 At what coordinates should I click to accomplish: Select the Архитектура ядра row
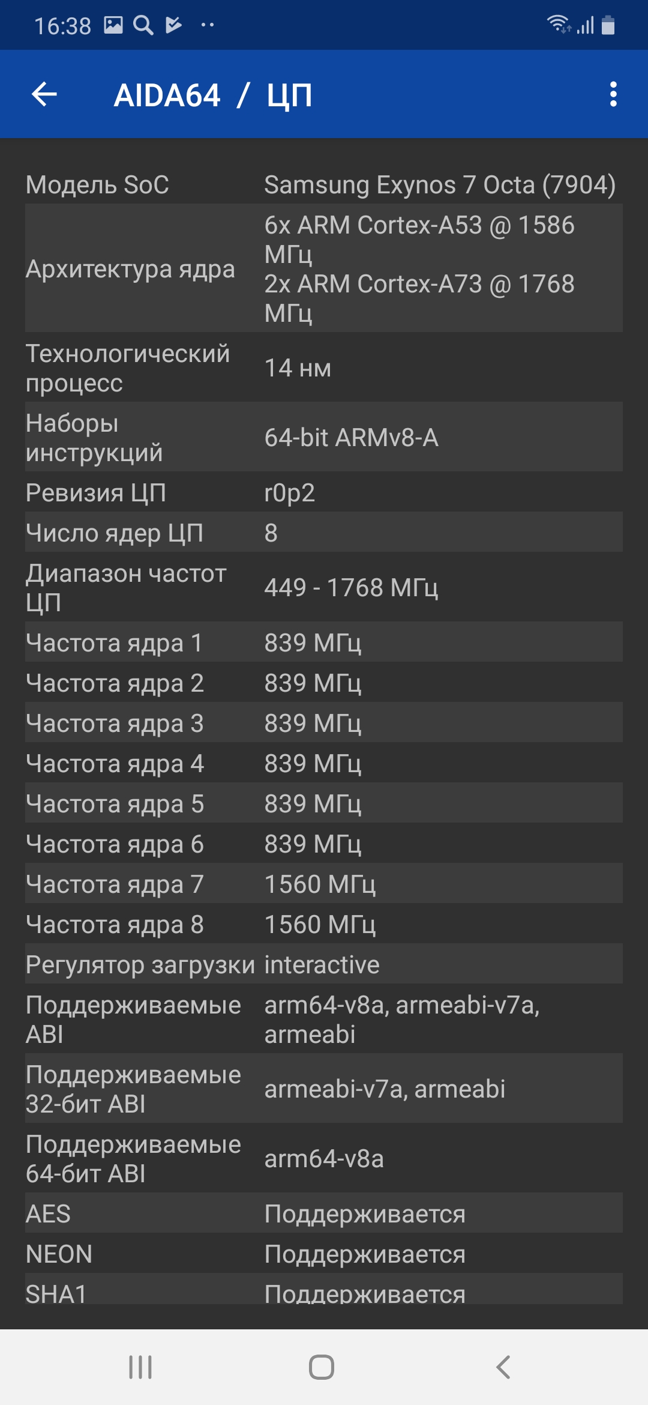pos(324,268)
